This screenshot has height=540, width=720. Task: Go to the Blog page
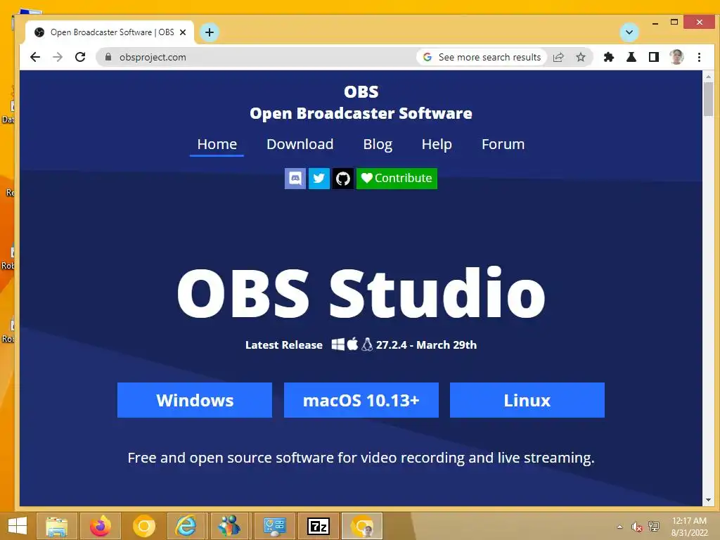click(378, 144)
